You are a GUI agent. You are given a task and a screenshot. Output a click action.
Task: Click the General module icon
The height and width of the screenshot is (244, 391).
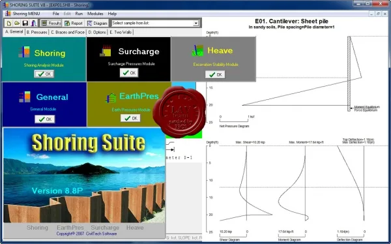click(x=25, y=97)
